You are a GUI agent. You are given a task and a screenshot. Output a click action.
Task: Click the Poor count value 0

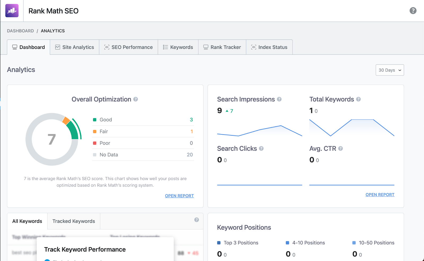191,143
